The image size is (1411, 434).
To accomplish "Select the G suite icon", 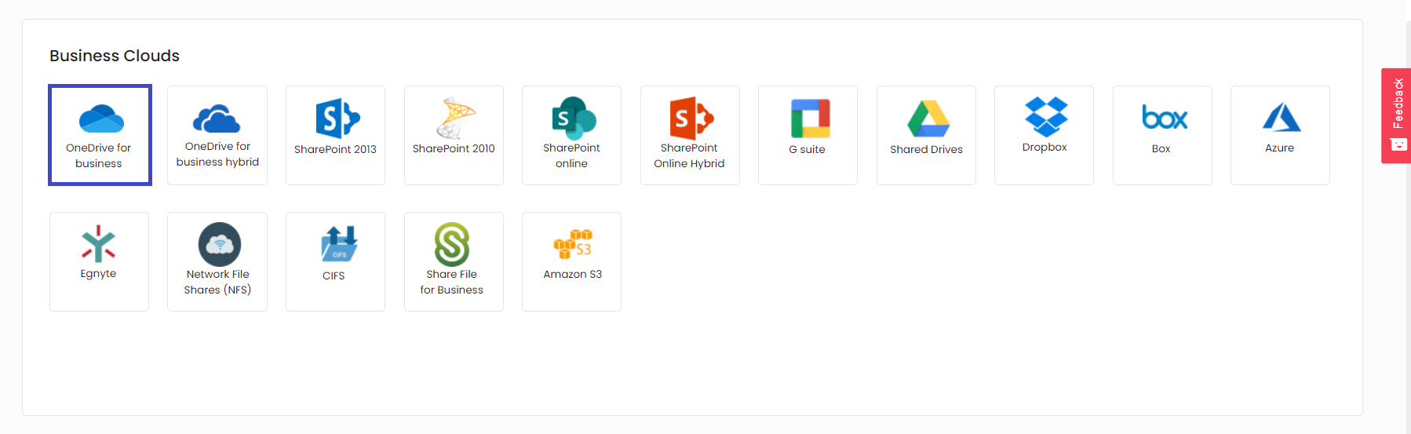I will click(811, 119).
